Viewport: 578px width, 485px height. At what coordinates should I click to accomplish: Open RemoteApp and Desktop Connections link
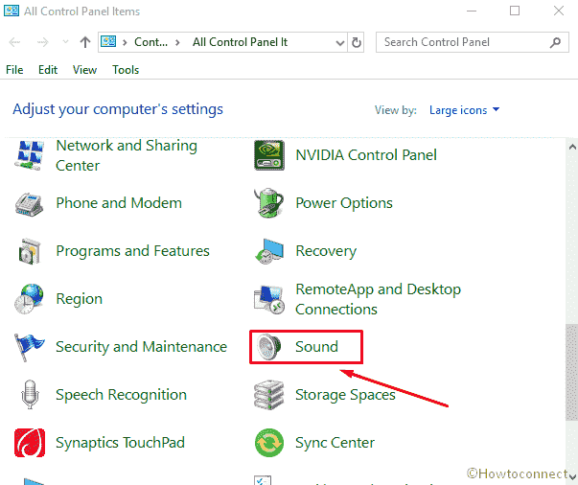click(379, 299)
